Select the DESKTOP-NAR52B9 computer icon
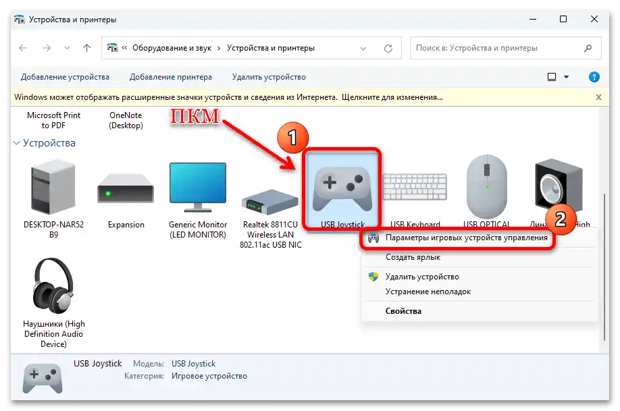 click(53, 186)
